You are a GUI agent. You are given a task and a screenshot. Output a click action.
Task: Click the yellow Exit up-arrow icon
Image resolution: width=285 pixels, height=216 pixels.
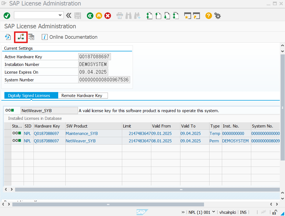coord(99,16)
